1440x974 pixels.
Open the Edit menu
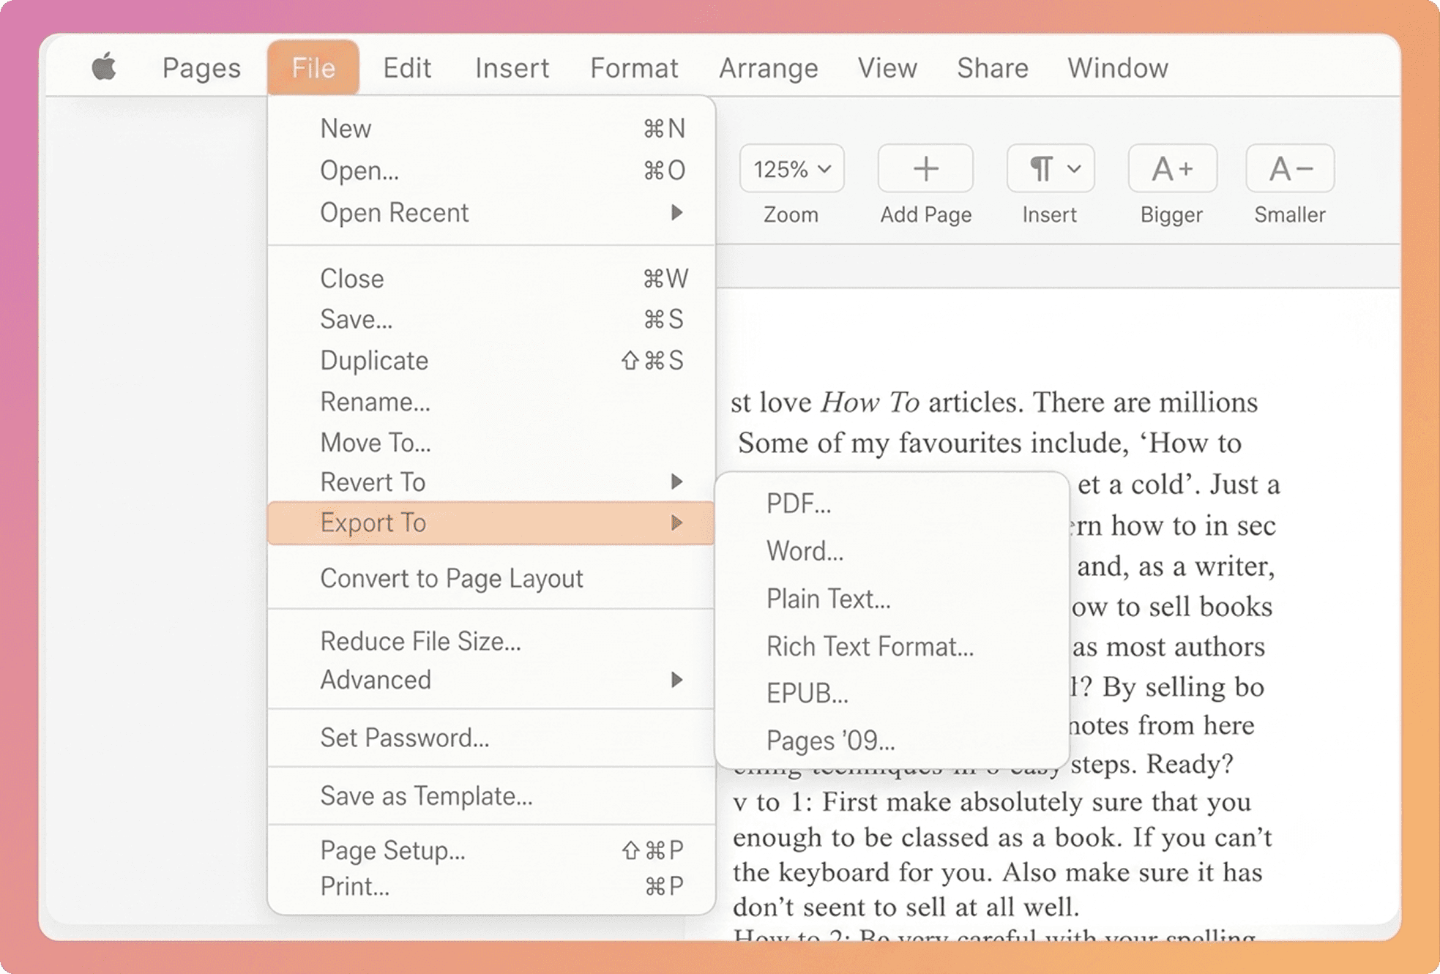coord(407,67)
